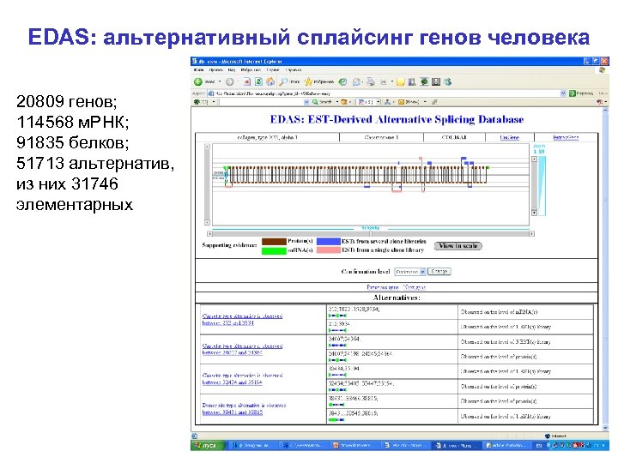618x463 pixels.
Task: Click the Home icon in IE toolbar
Action: pyautogui.click(x=270, y=82)
